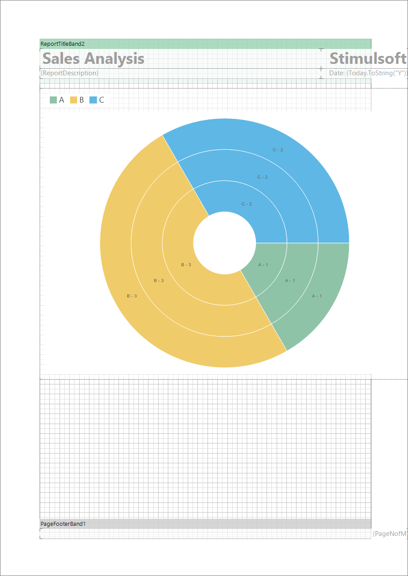
Task: Click the outer ring B - 3 label
Action: (x=132, y=296)
